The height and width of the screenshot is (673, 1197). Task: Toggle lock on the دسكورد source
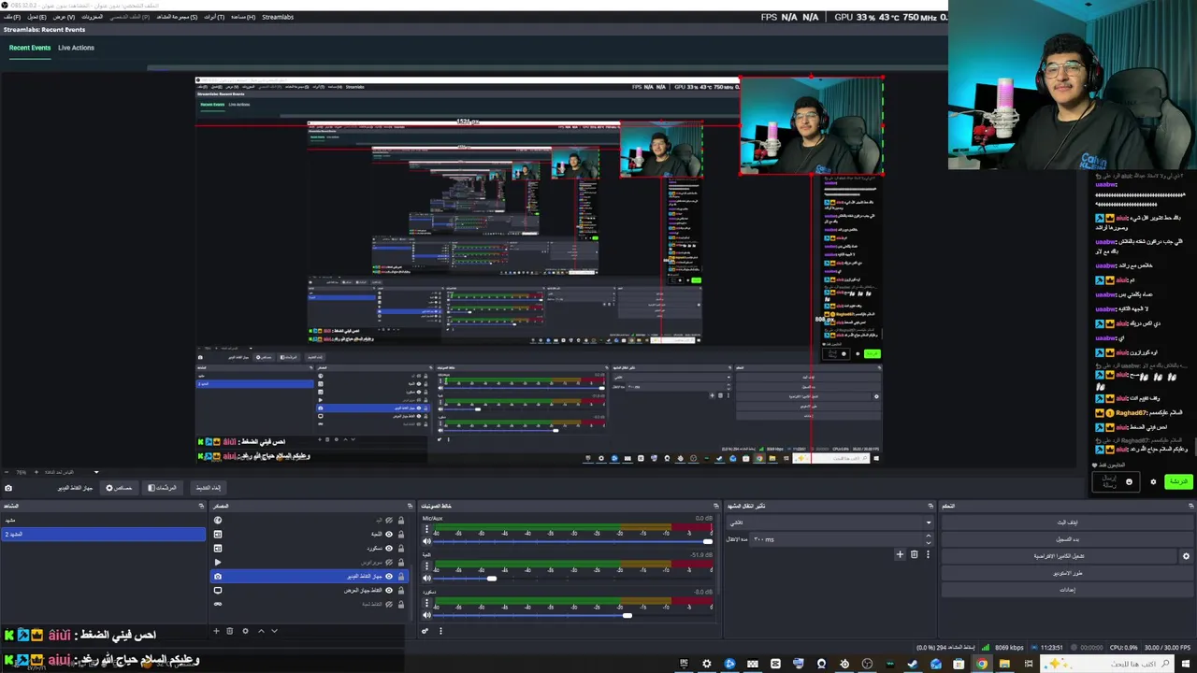point(401,549)
